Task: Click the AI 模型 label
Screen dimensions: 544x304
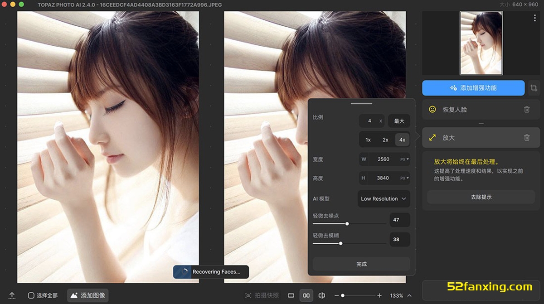Action: [x=321, y=199]
